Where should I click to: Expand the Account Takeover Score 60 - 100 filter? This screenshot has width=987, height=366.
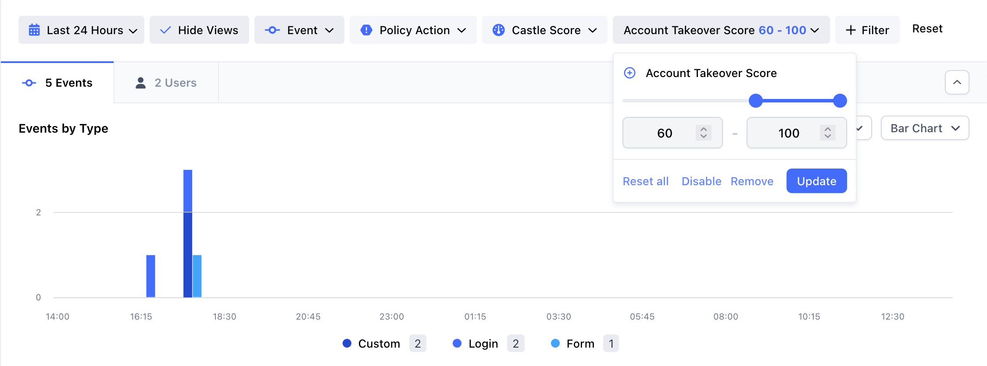(x=721, y=30)
